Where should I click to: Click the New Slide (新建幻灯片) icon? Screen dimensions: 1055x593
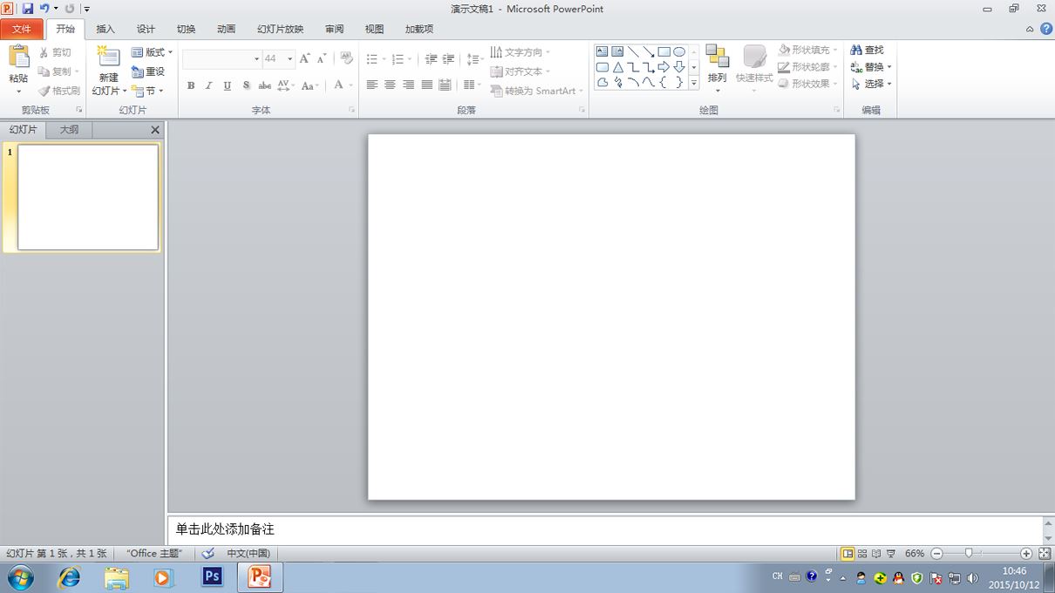[108, 58]
